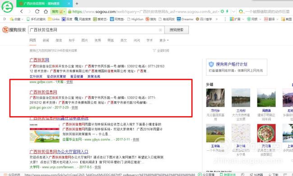The height and width of the screenshot is (176, 293).
Task: Expand the address bar history dropdown arrow
Action: point(233,12)
